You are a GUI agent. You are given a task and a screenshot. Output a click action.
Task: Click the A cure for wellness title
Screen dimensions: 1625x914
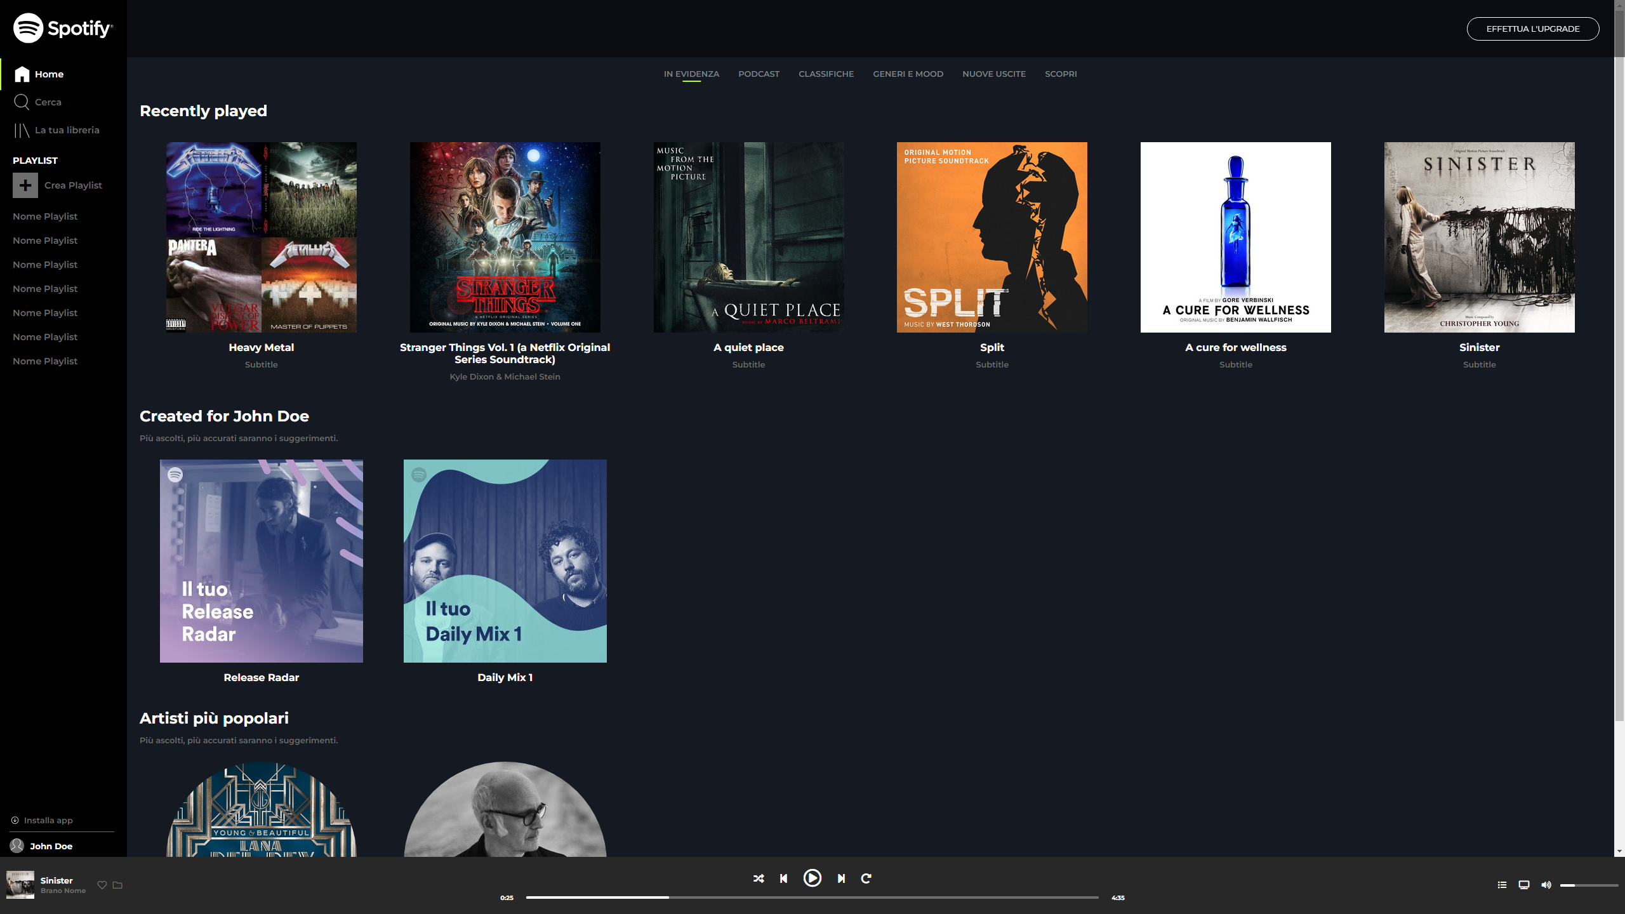tap(1236, 347)
